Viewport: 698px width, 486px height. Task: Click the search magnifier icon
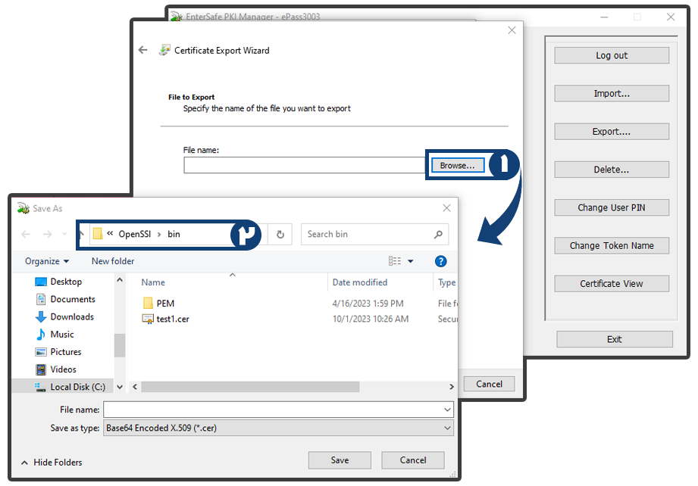(x=439, y=235)
